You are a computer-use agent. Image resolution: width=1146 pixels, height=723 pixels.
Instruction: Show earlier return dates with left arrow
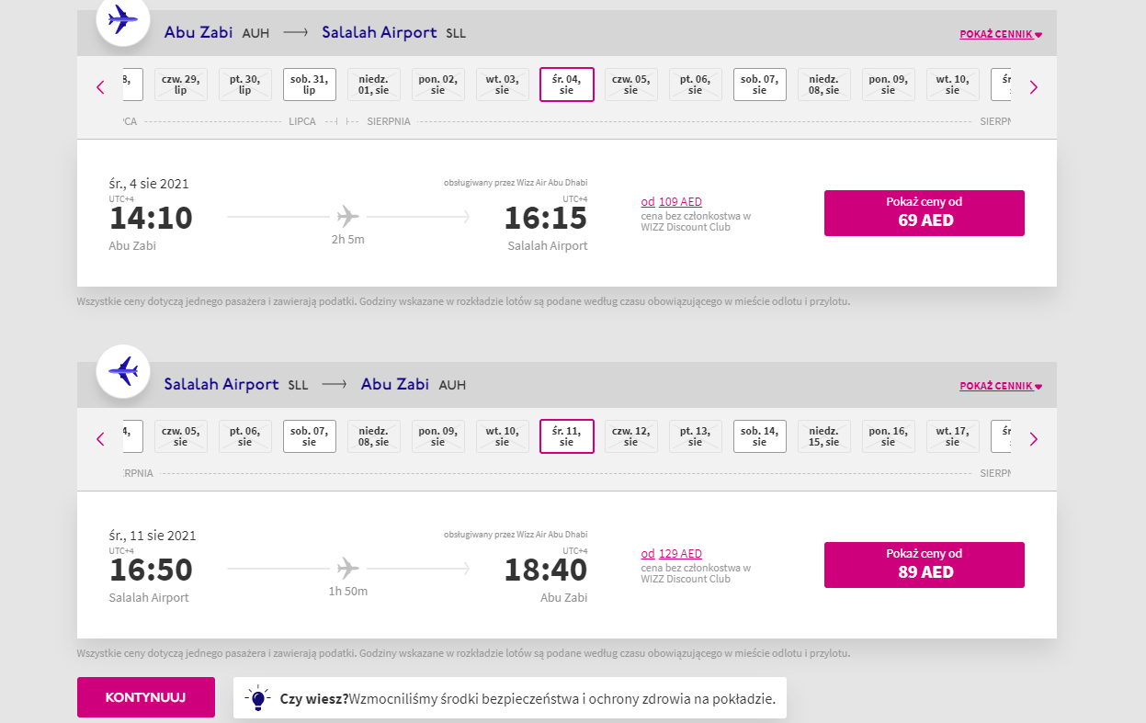click(x=100, y=439)
